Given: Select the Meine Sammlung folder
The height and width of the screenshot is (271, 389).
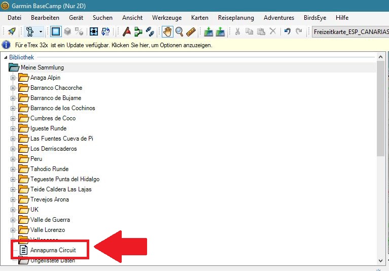Looking at the screenshot, I should click(42, 67).
